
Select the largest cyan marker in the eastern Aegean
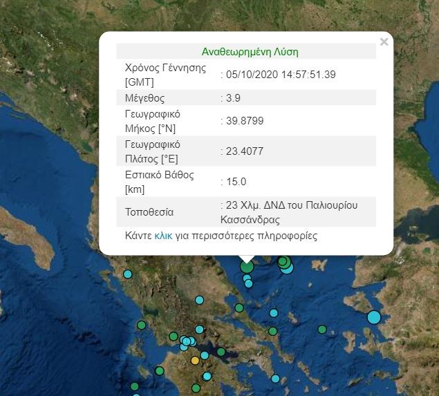point(374,317)
